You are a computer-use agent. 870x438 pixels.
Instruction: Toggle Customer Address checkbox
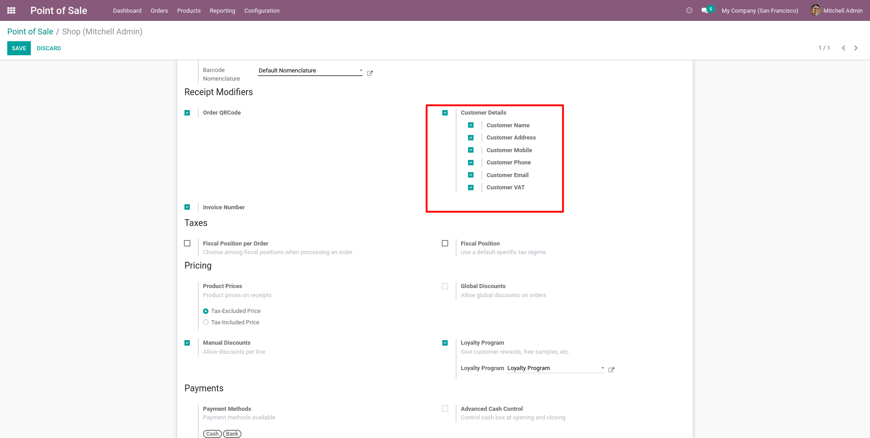pos(471,138)
